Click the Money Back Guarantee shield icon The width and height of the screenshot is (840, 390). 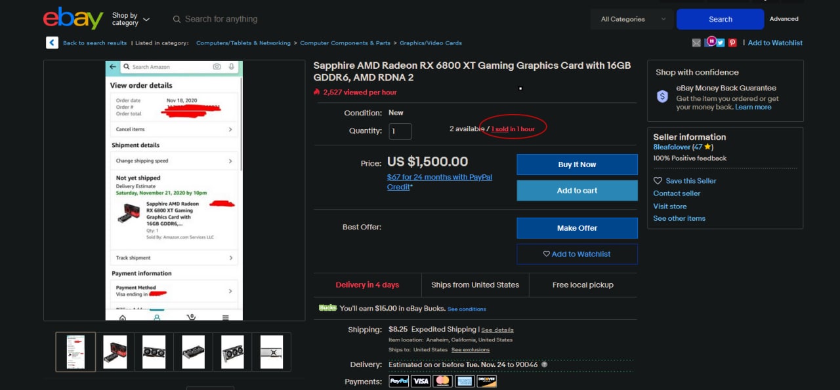point(662,96)
